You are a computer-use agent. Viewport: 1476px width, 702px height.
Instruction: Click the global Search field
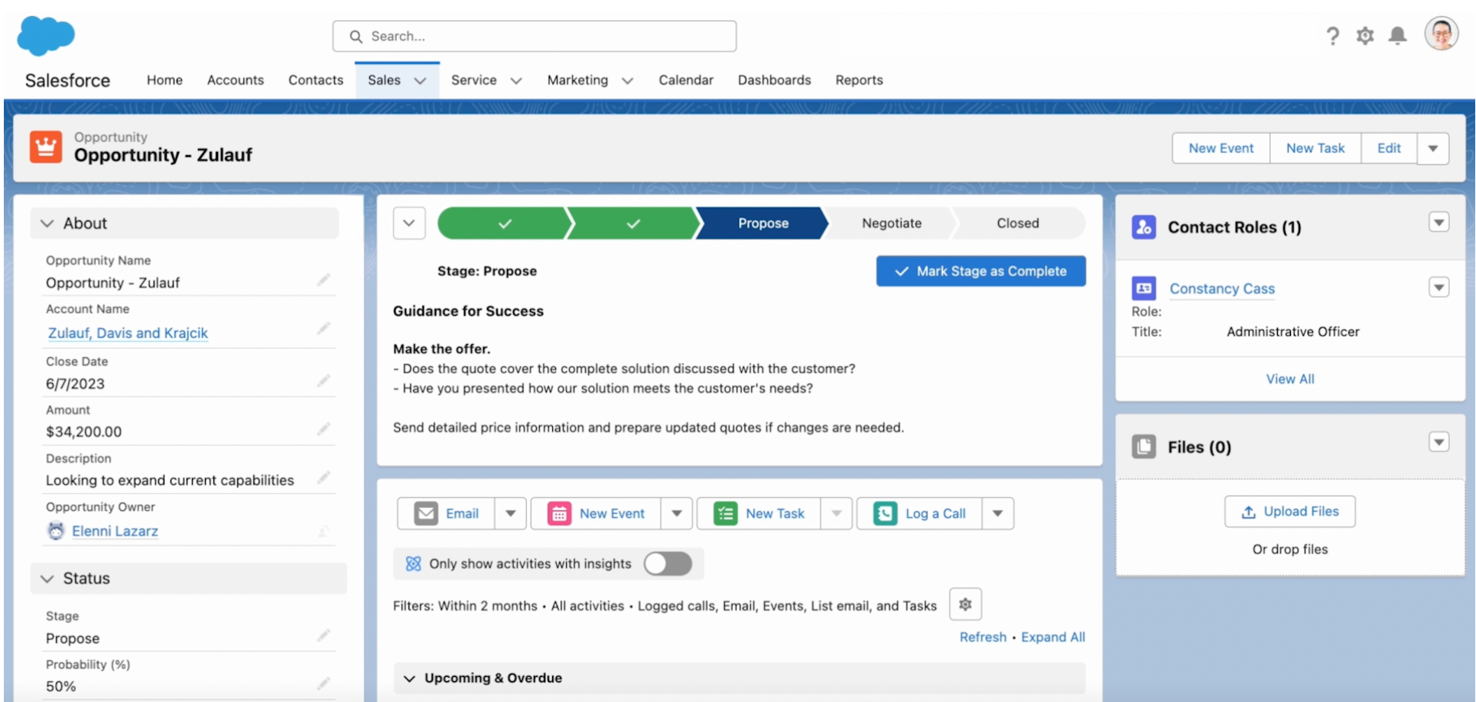(x=535, y=36)
